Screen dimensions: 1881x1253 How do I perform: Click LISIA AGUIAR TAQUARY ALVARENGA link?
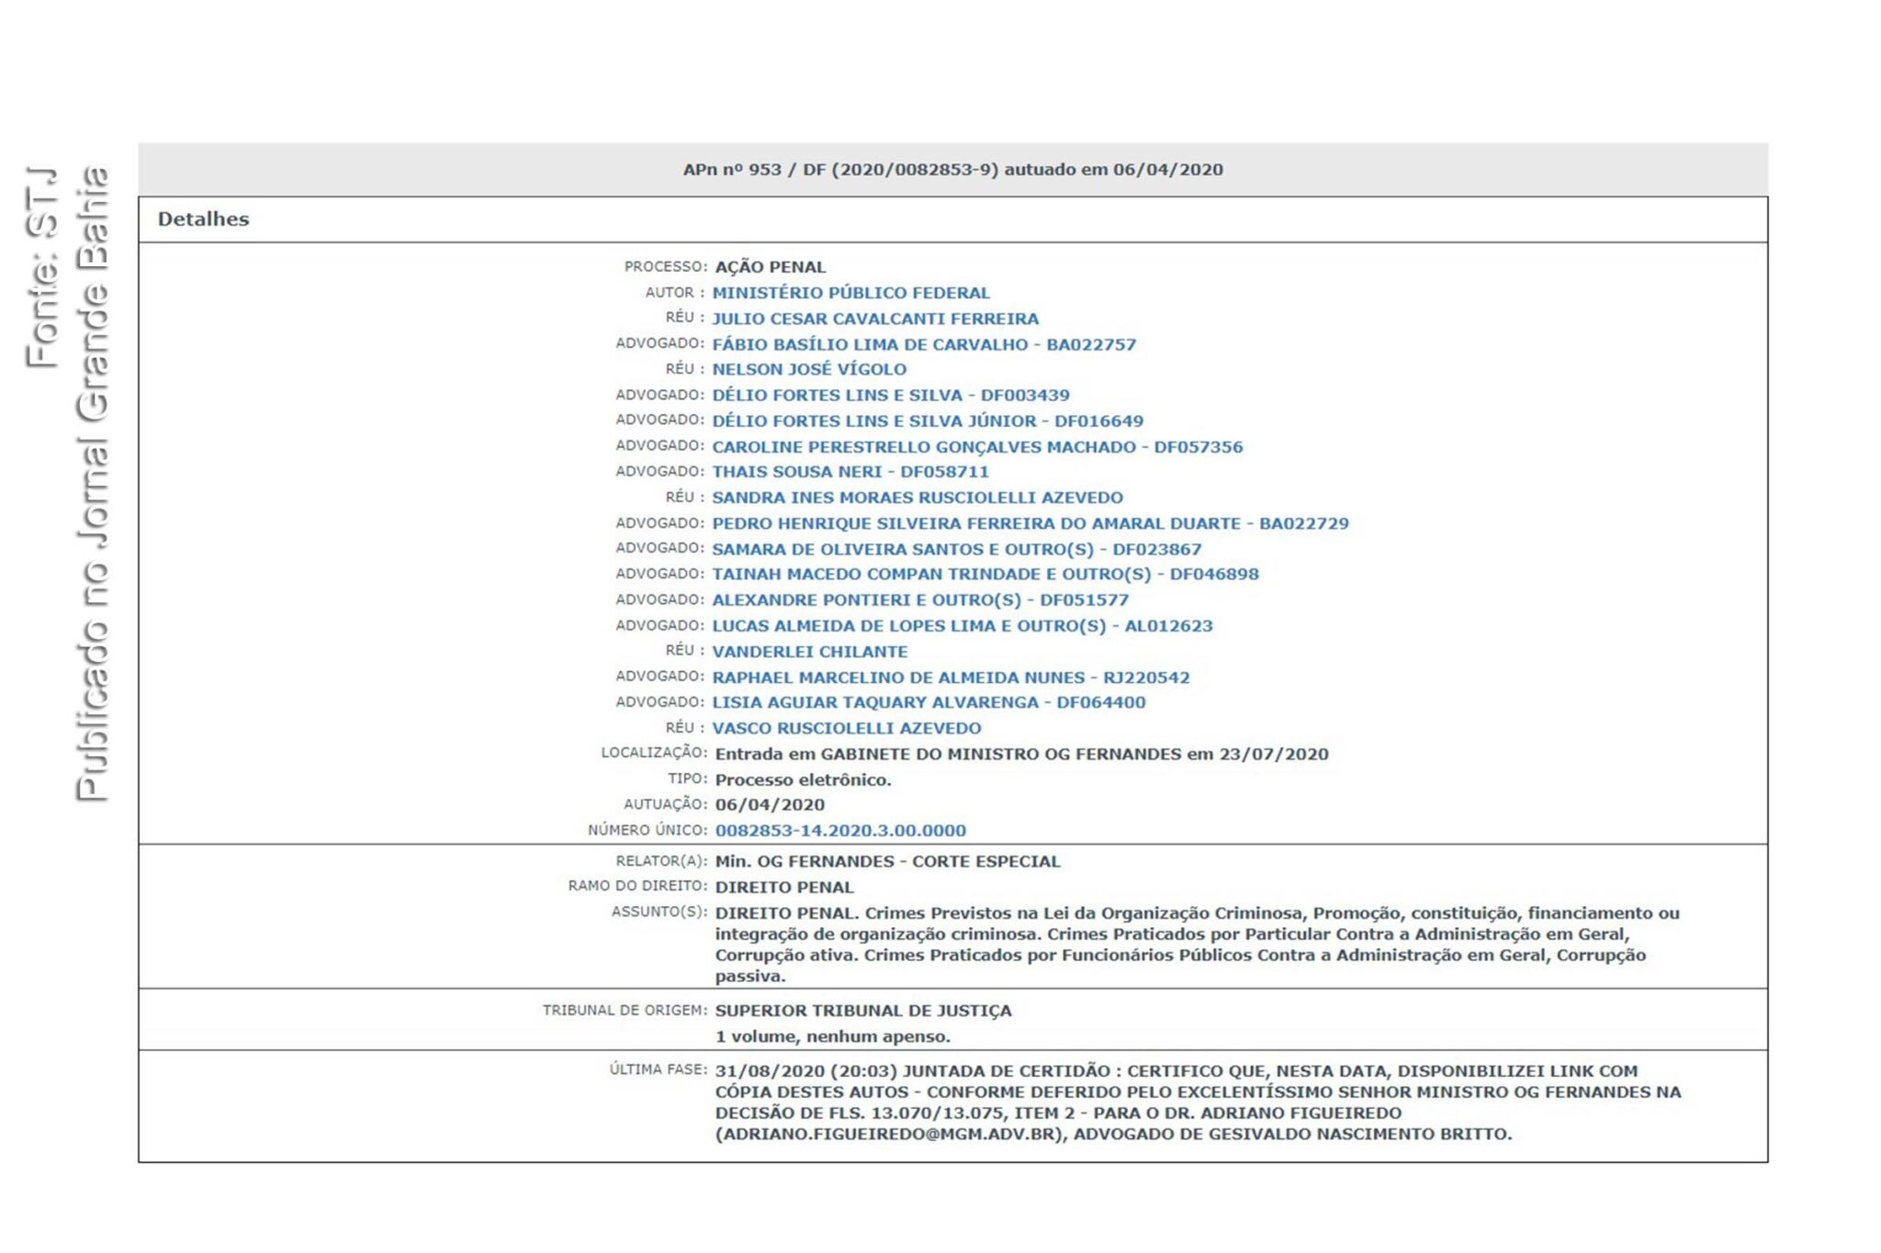pyautogui.click(x=929, y=702)
